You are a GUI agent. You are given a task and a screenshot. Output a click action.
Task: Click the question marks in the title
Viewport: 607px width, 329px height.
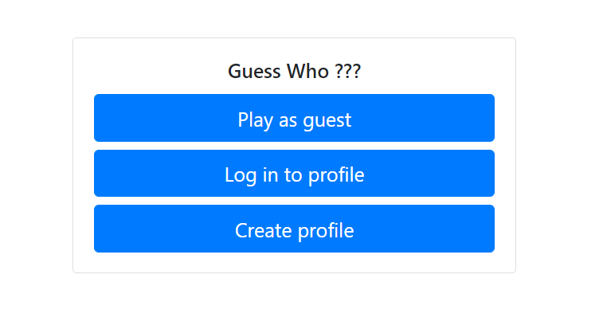tap(347, 71)
